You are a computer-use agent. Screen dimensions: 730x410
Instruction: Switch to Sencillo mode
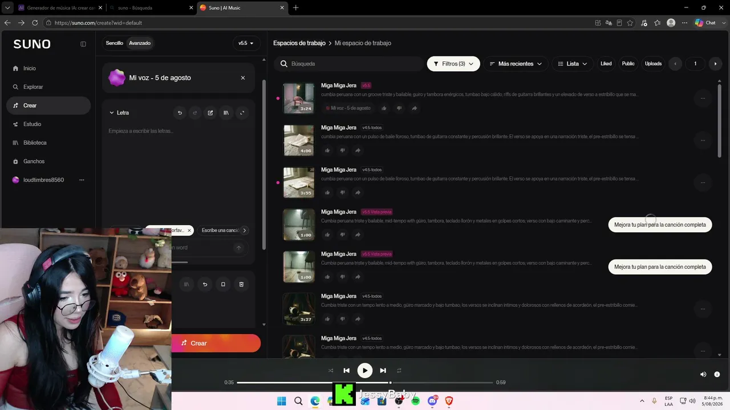pyautogui.click(x=115, y=43)
